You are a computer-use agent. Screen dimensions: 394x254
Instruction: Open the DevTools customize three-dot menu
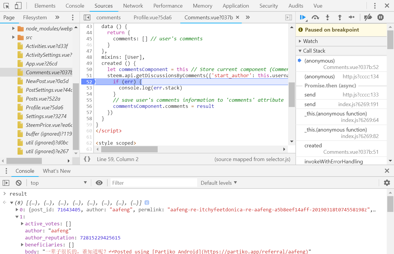click(375, 6)
